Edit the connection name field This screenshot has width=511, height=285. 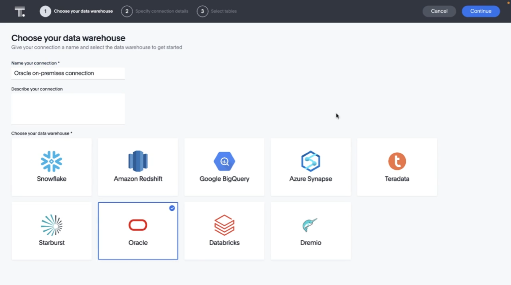68,73
